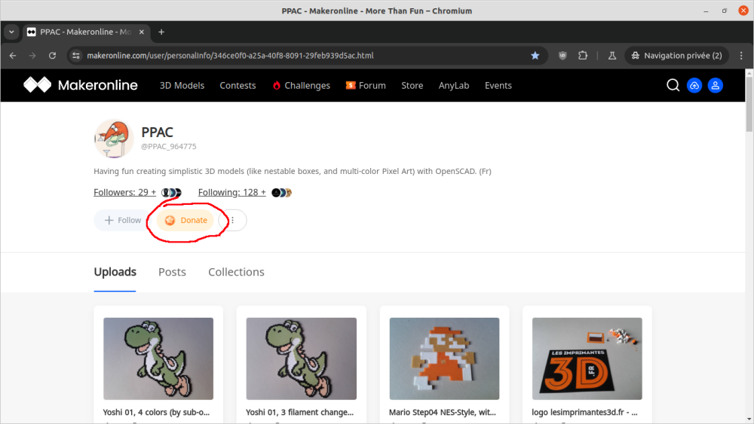This screenshot has width=754, height=424.
Task: Switch to the Posts tab
Action: pyautogui.click(x=172, y=272)
